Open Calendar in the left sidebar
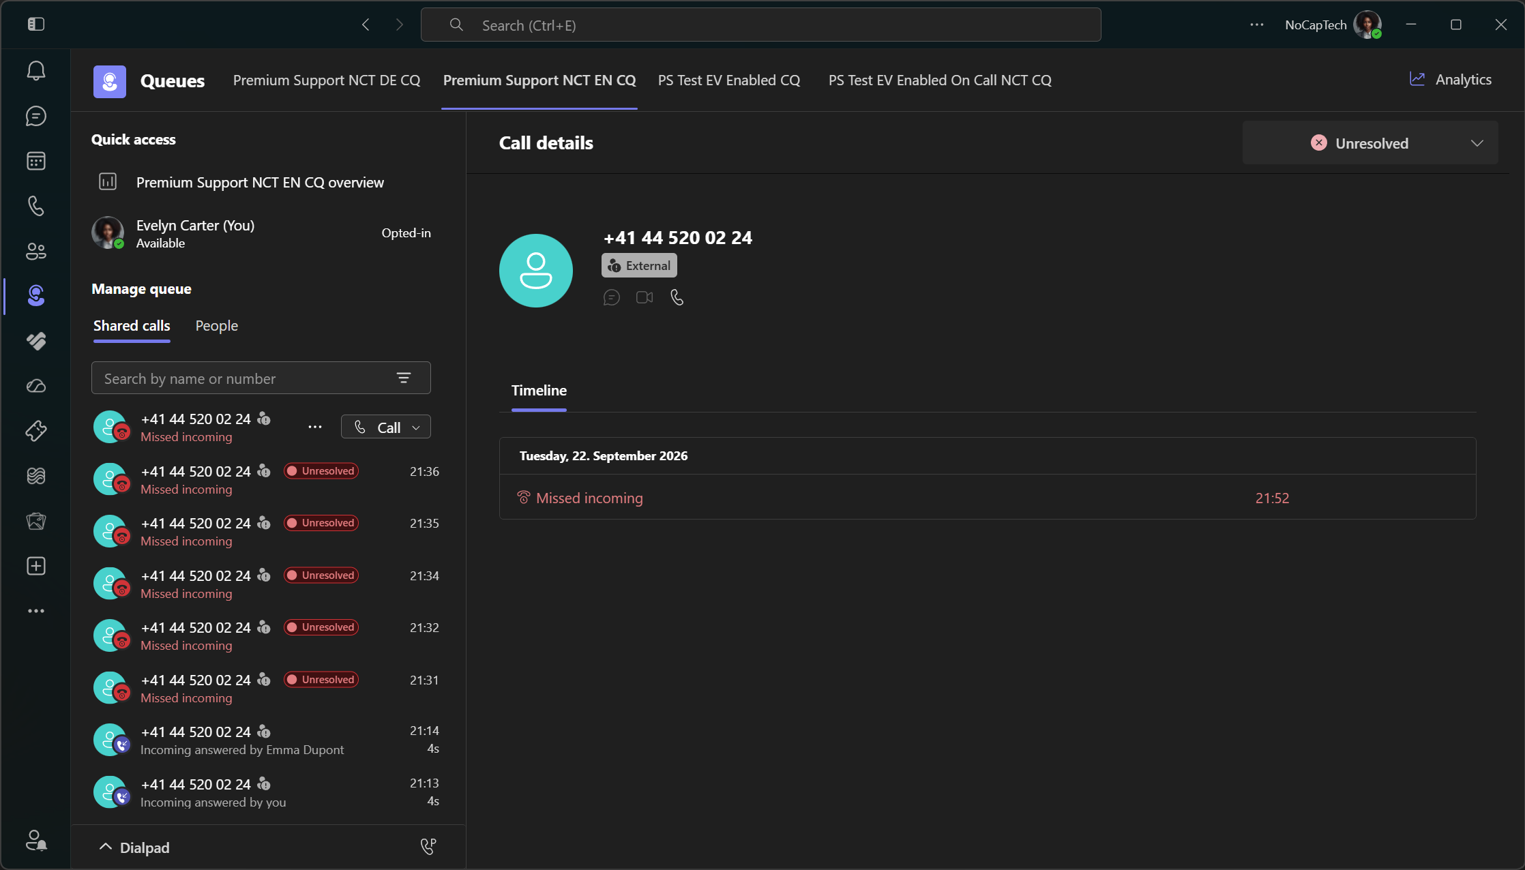1525x870 pixels. (x=36, y=161)
